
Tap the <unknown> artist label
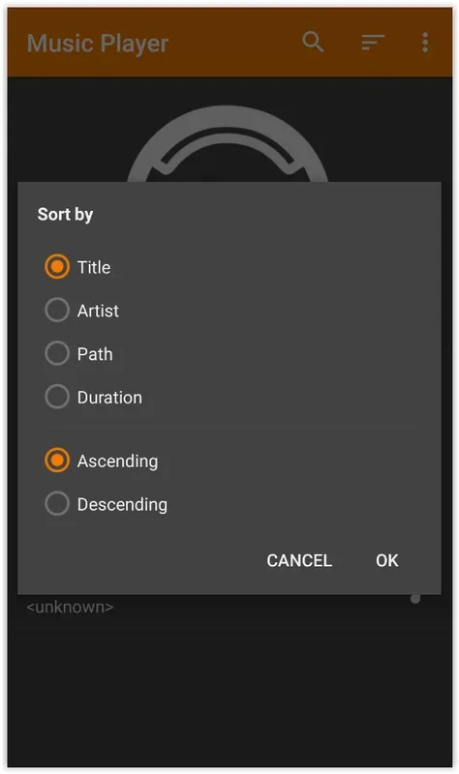click(x=70, y=607)
